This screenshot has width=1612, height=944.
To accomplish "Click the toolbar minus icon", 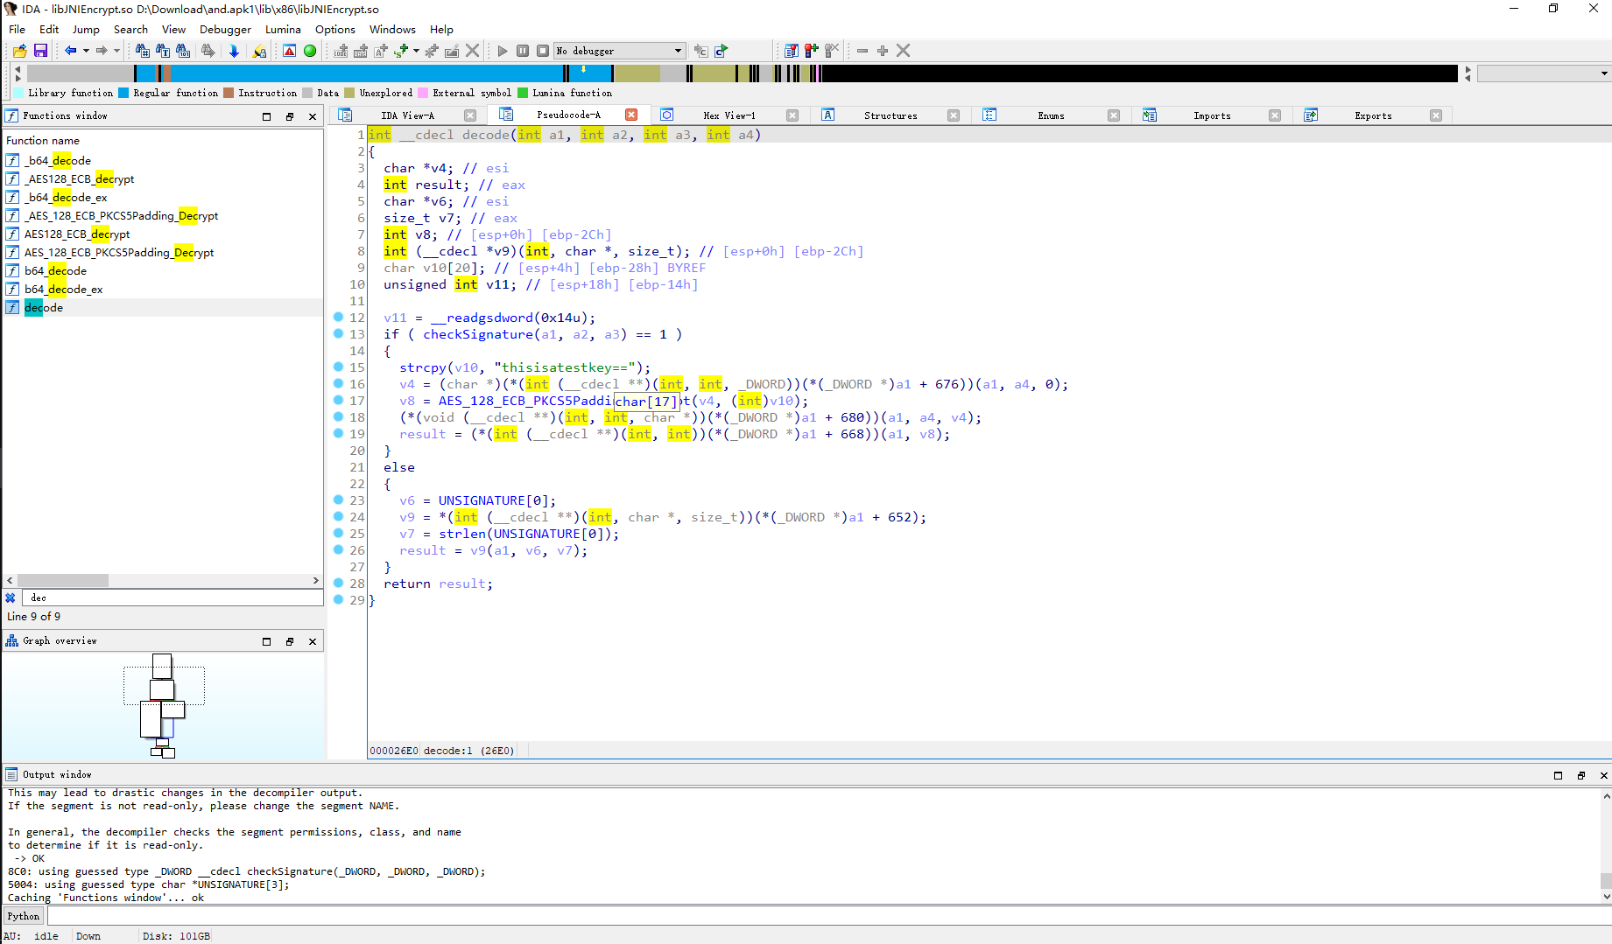I will [862, 51].
